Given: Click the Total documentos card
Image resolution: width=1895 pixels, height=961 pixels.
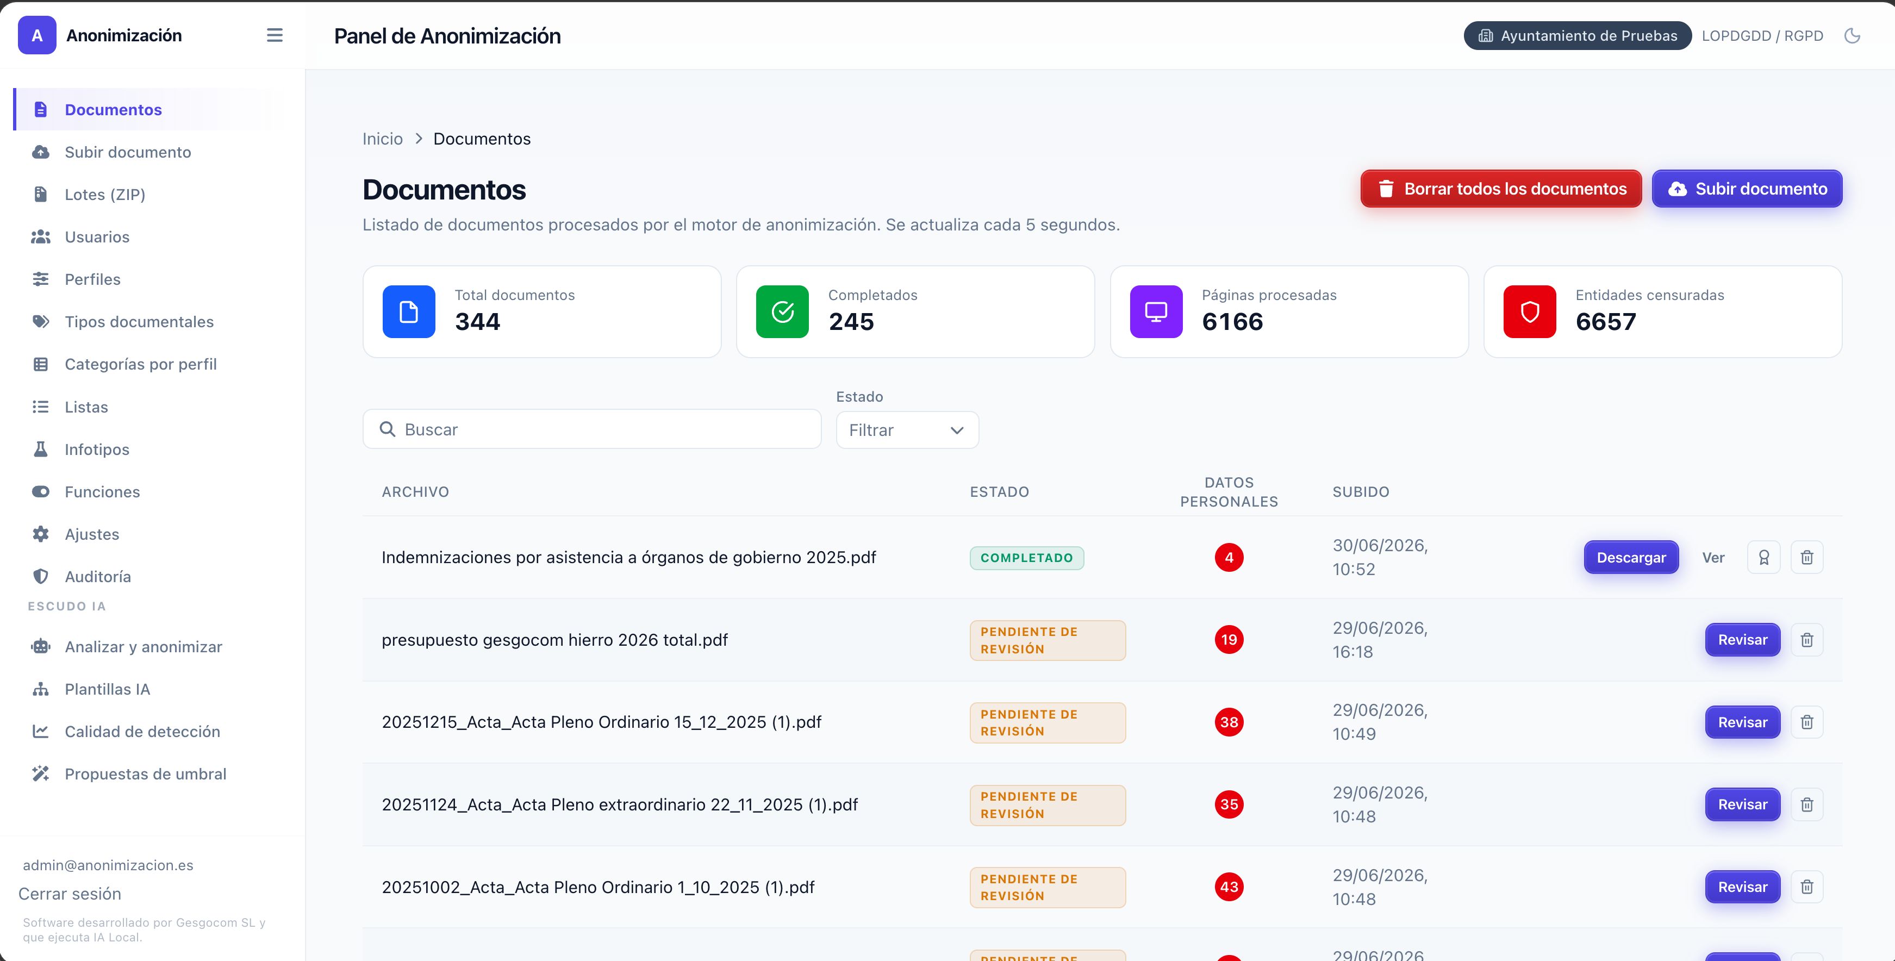Looking at the screenshot, I should 542,312.
